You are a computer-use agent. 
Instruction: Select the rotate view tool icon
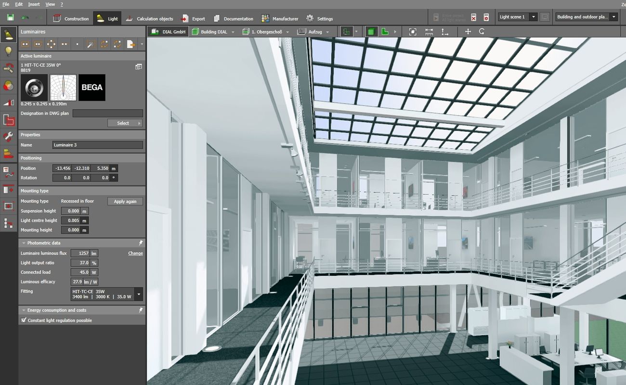click(482, 32)
